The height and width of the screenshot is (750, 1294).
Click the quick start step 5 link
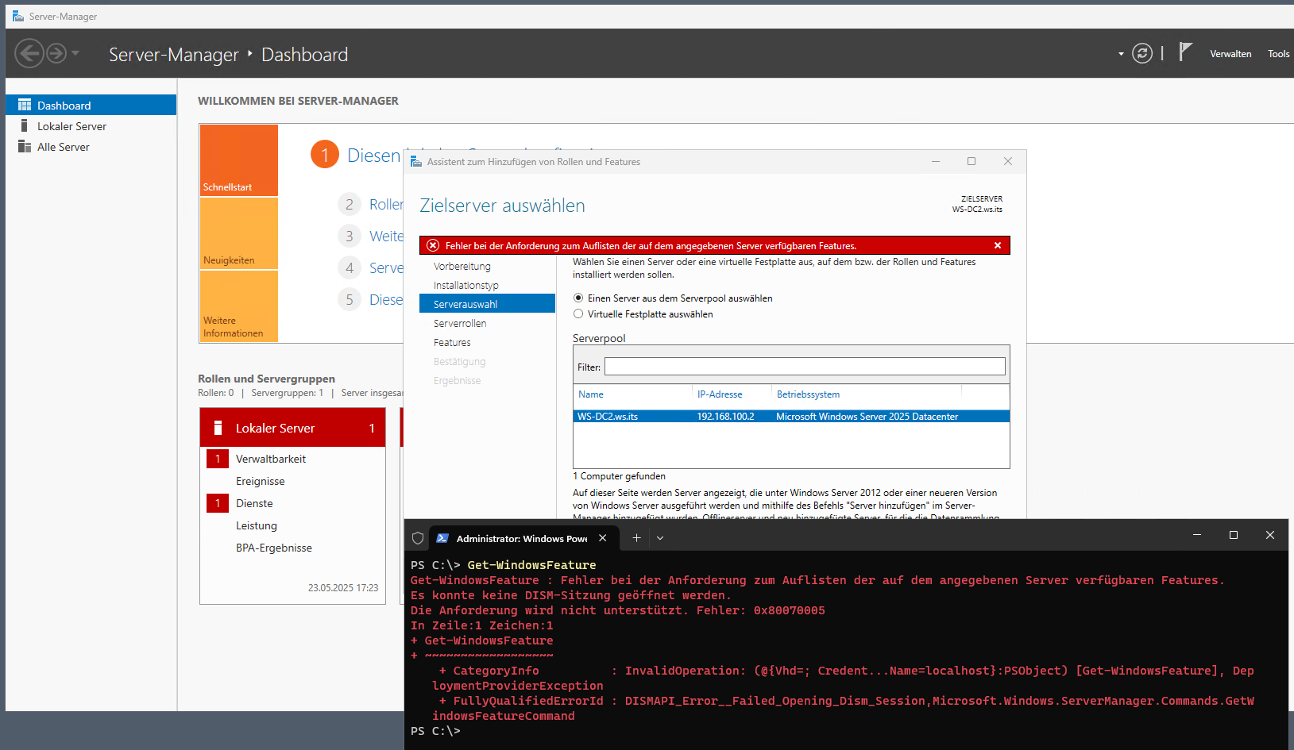click(x=386, y=300)
